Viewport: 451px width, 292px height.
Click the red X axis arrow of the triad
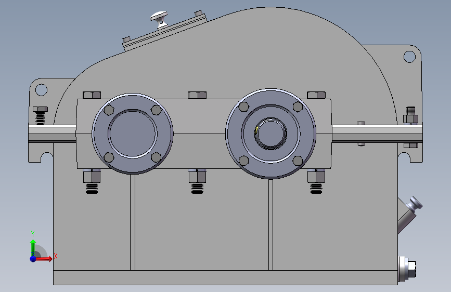tap(44, 259)
